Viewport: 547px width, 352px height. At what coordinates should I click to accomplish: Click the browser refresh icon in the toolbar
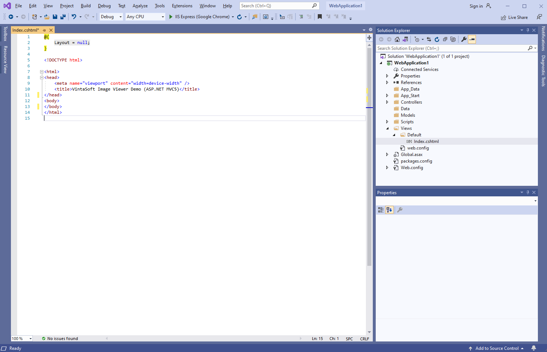(x=239, y=17)
